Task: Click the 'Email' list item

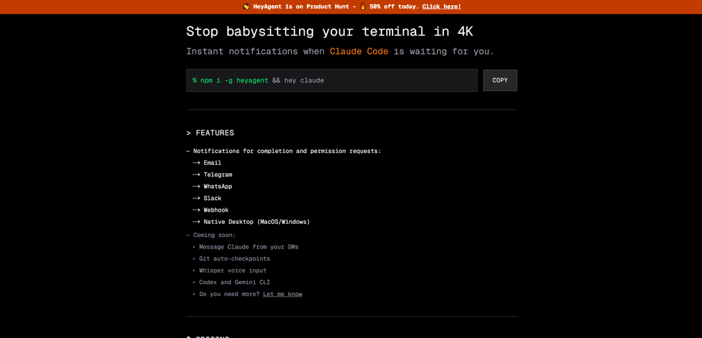Action: point(212,163)
